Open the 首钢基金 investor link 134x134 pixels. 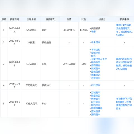point(95,65)
